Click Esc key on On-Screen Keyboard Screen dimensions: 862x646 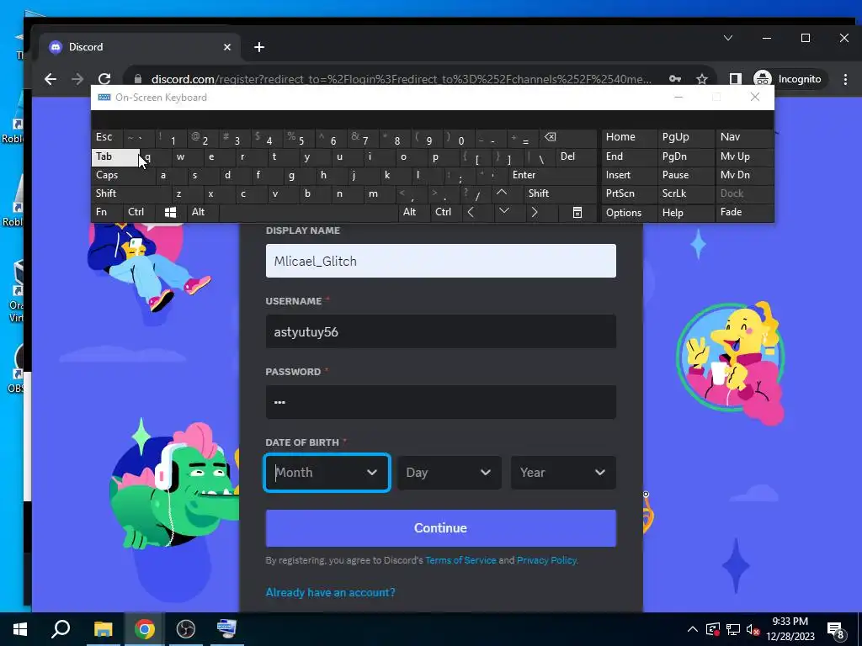(x=107, y=137)
